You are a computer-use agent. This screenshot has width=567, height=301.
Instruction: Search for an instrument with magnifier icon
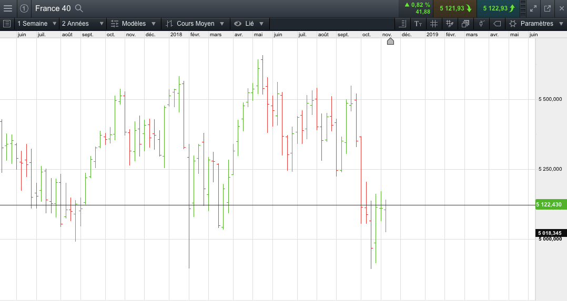pos(79,8)
